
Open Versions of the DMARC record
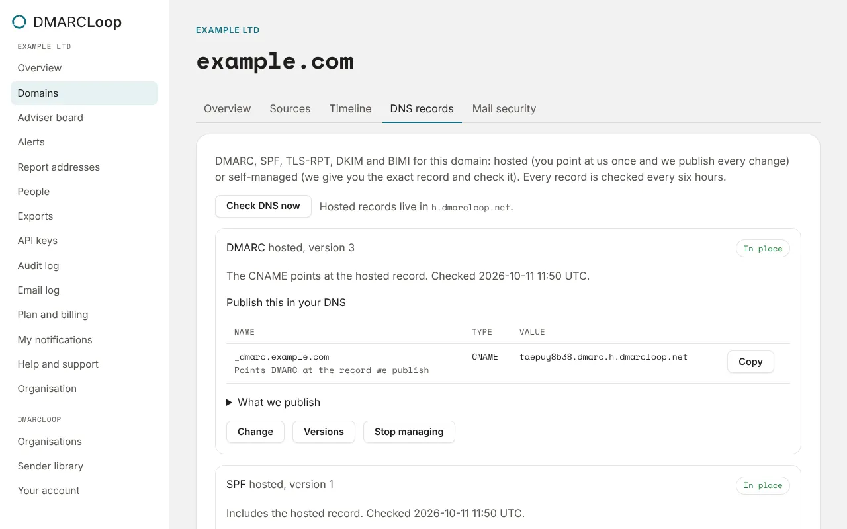[324, 432]
